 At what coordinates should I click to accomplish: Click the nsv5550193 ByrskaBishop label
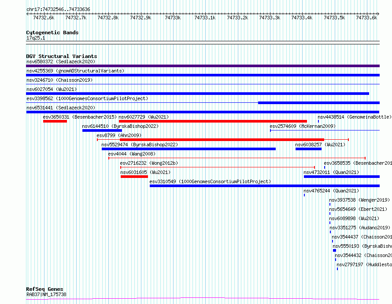click(x=362, y=246)
